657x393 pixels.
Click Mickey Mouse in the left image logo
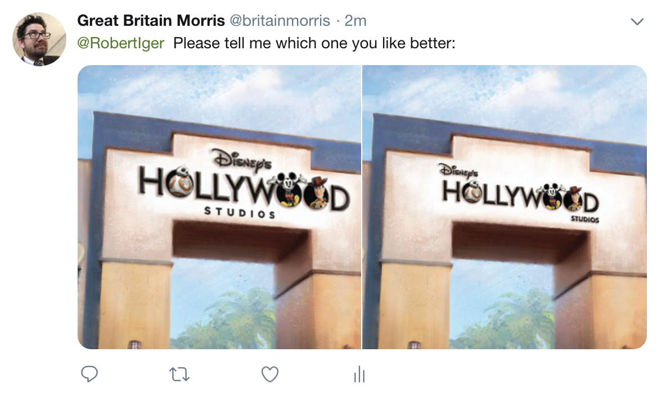tap(287, 190)
